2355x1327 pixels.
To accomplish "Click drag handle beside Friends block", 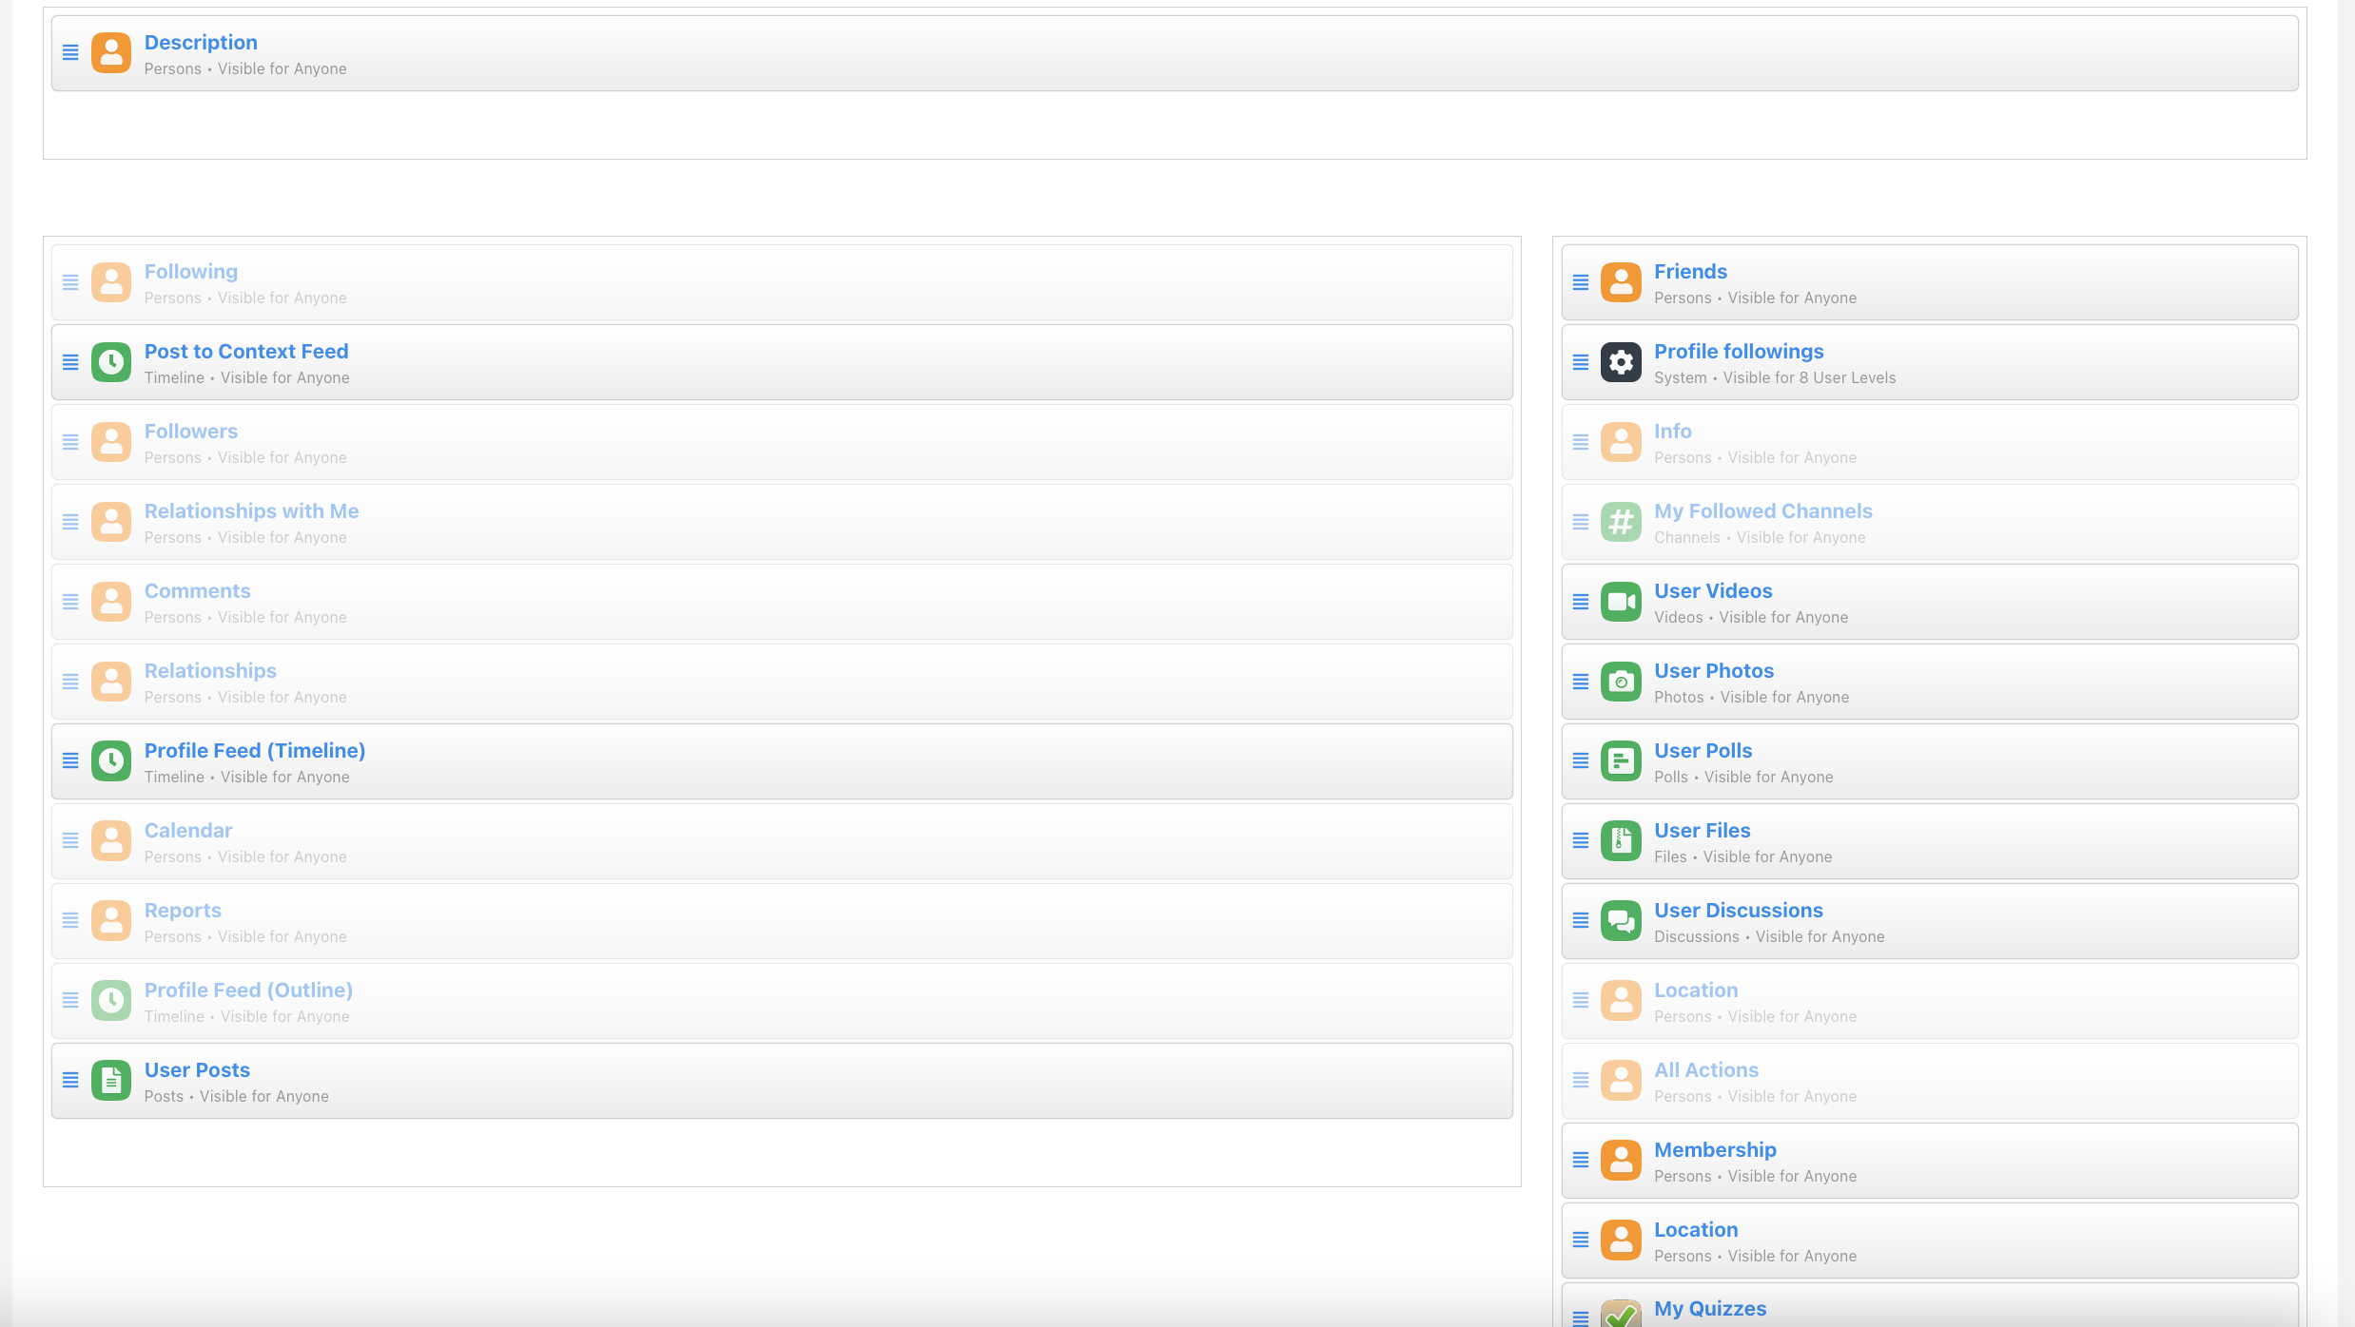I will coord(1581,282).
